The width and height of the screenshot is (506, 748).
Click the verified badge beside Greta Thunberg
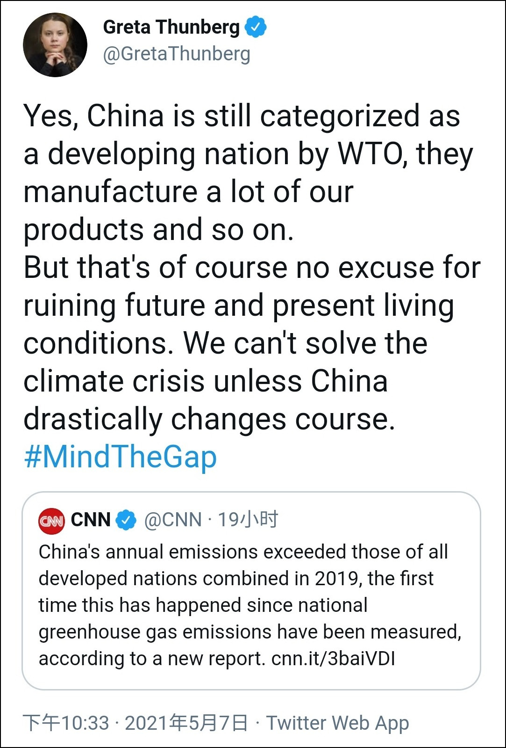click(256, 27)
